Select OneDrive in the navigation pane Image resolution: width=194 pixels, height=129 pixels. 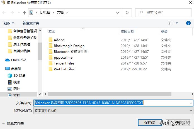[16, 60]
